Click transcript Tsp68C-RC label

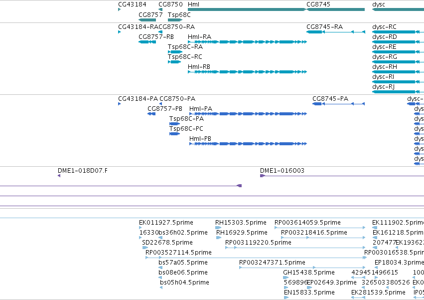click(x=185, y=57)
